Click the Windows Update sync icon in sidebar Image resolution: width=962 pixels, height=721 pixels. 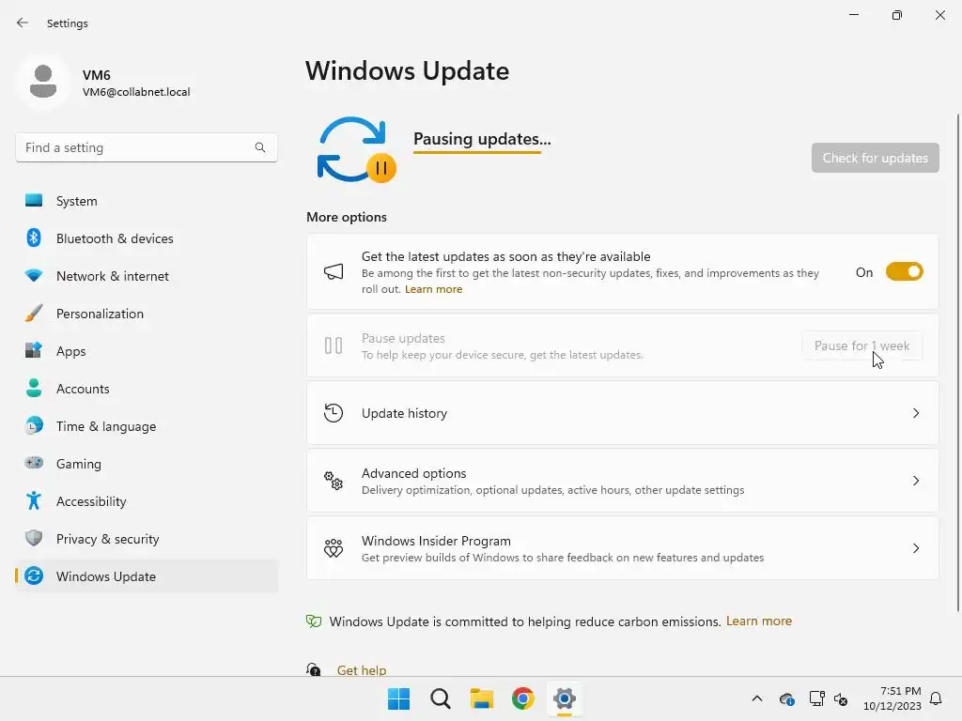click(x=34, y=575)
